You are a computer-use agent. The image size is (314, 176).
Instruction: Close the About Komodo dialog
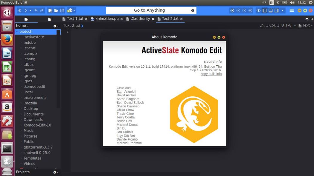pyautogui.click(x=223, y=37)
